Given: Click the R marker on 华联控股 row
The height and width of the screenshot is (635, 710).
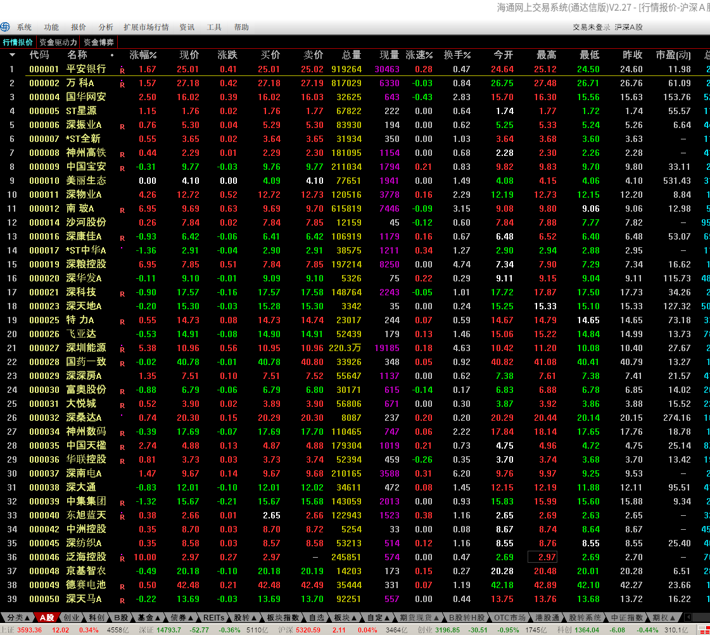Looking at the screenshot, I should point(122,461).
